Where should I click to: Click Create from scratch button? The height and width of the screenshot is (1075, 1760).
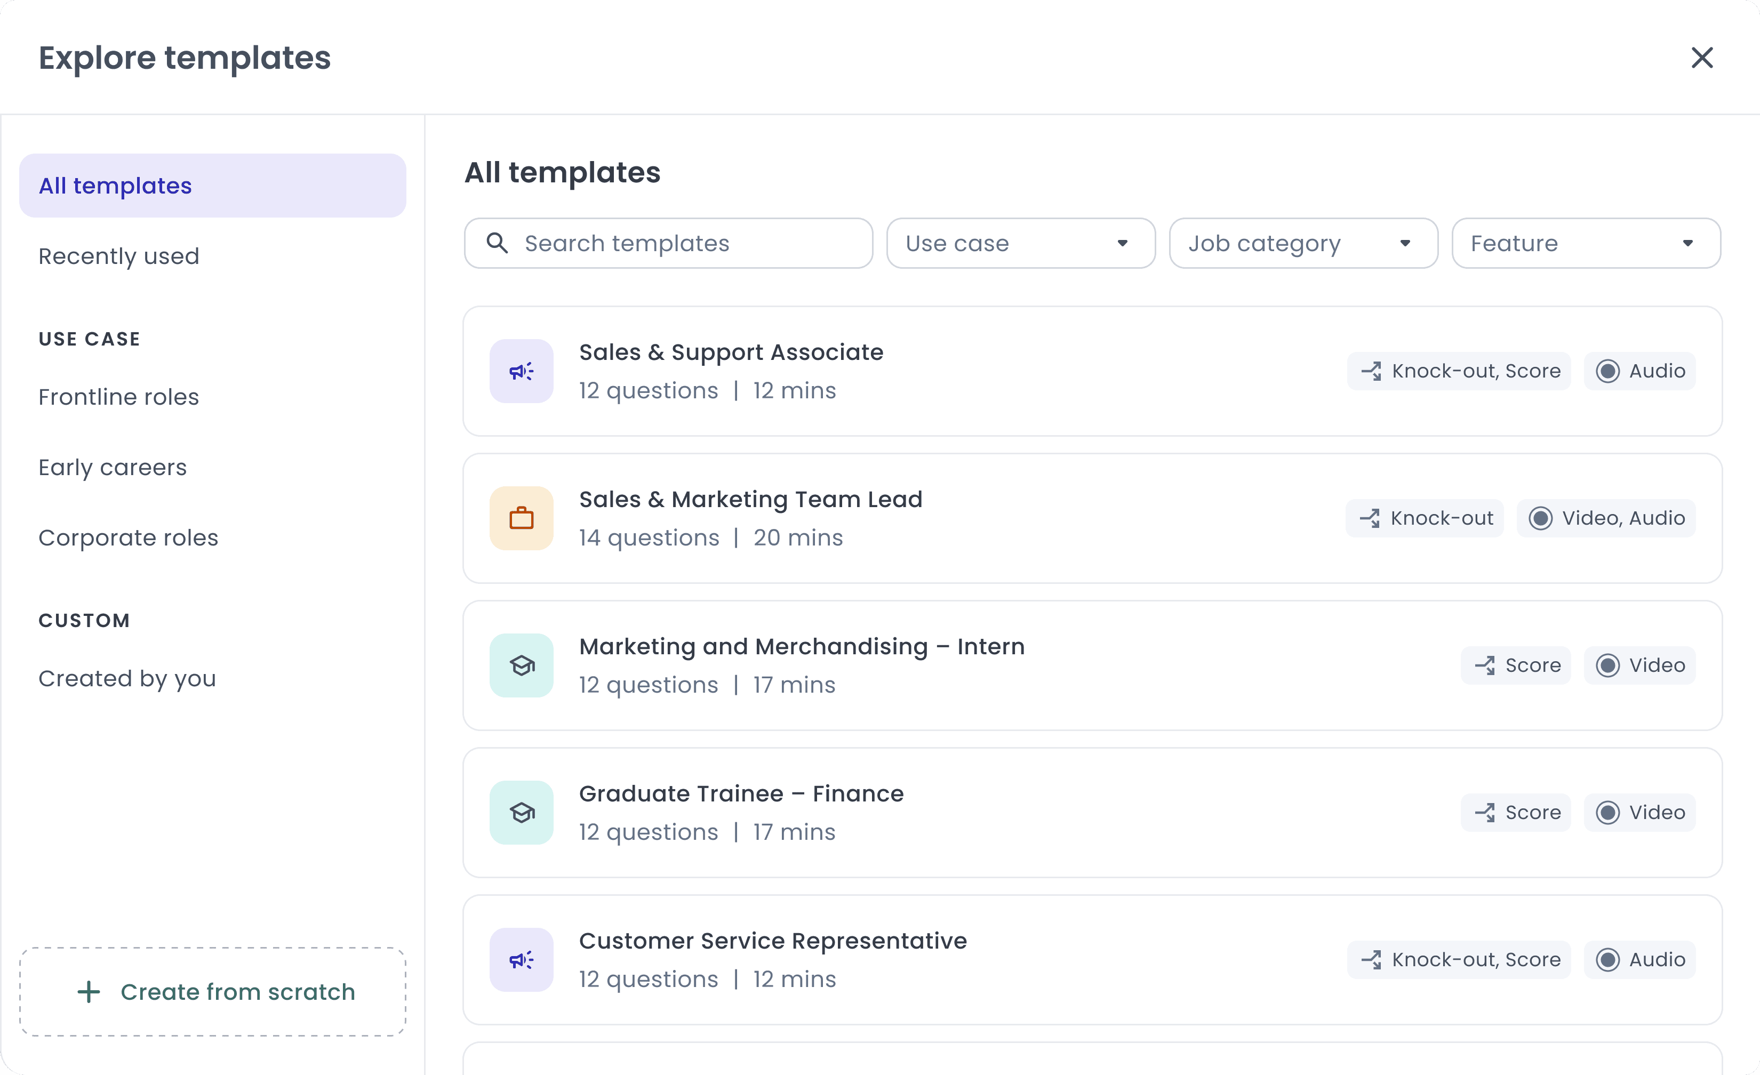(213, 991)
